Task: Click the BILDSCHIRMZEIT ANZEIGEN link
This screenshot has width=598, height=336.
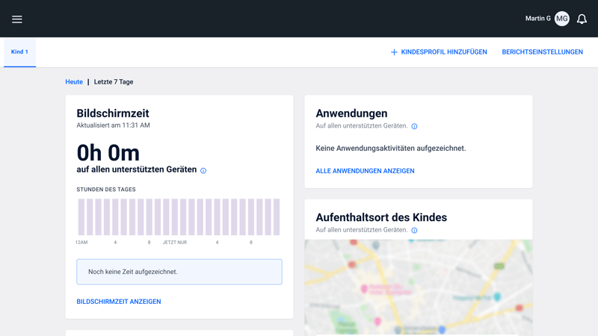Action: (x=119, y=302)
